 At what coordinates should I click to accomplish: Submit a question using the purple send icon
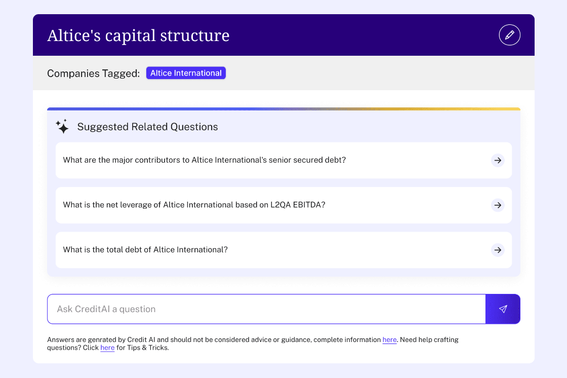pyautogui.click(x=503, y=309)
